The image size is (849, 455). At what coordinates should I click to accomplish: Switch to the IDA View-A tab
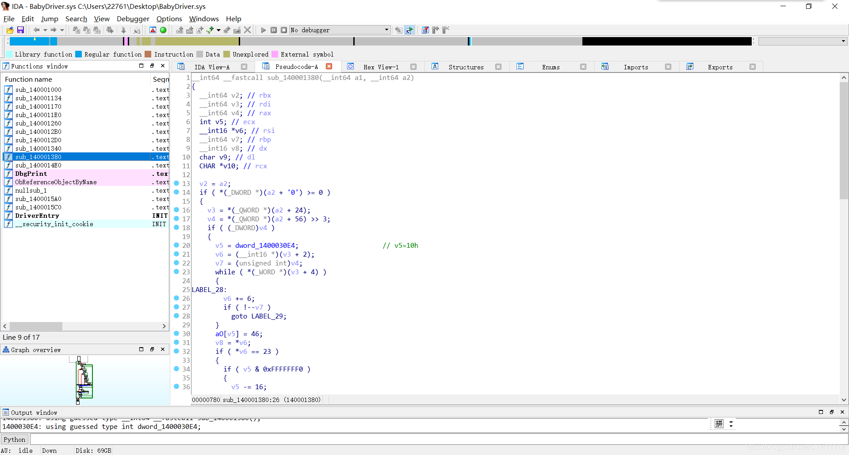tap(212, 67)
